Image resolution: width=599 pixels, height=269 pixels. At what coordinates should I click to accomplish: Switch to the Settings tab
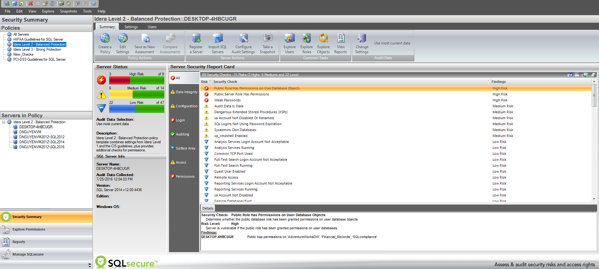(x=131, y=27)
